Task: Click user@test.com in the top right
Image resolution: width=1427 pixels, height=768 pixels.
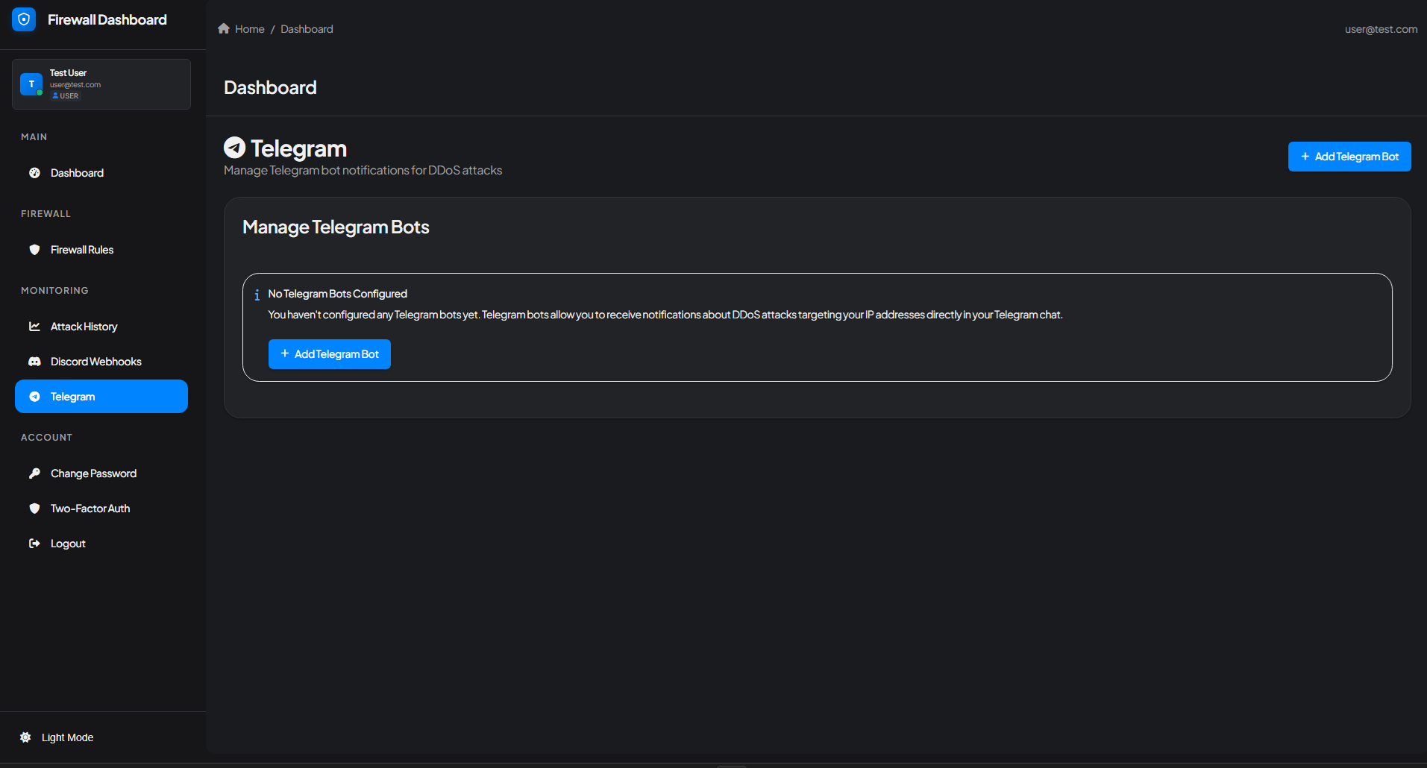Action: point(1381,29)
